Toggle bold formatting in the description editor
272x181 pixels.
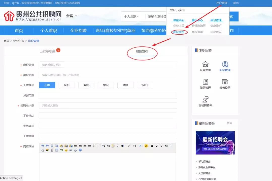click(x=152, y=145)
